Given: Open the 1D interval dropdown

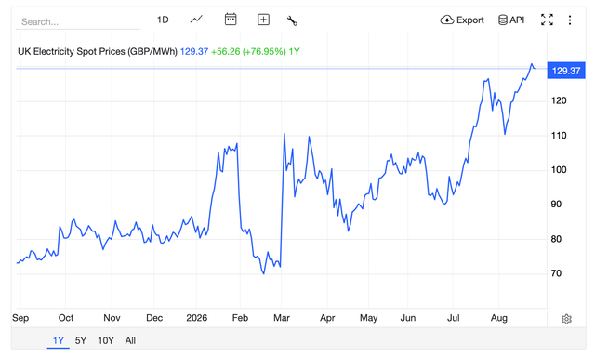Looking at the screenshot, I should [163, 20].
